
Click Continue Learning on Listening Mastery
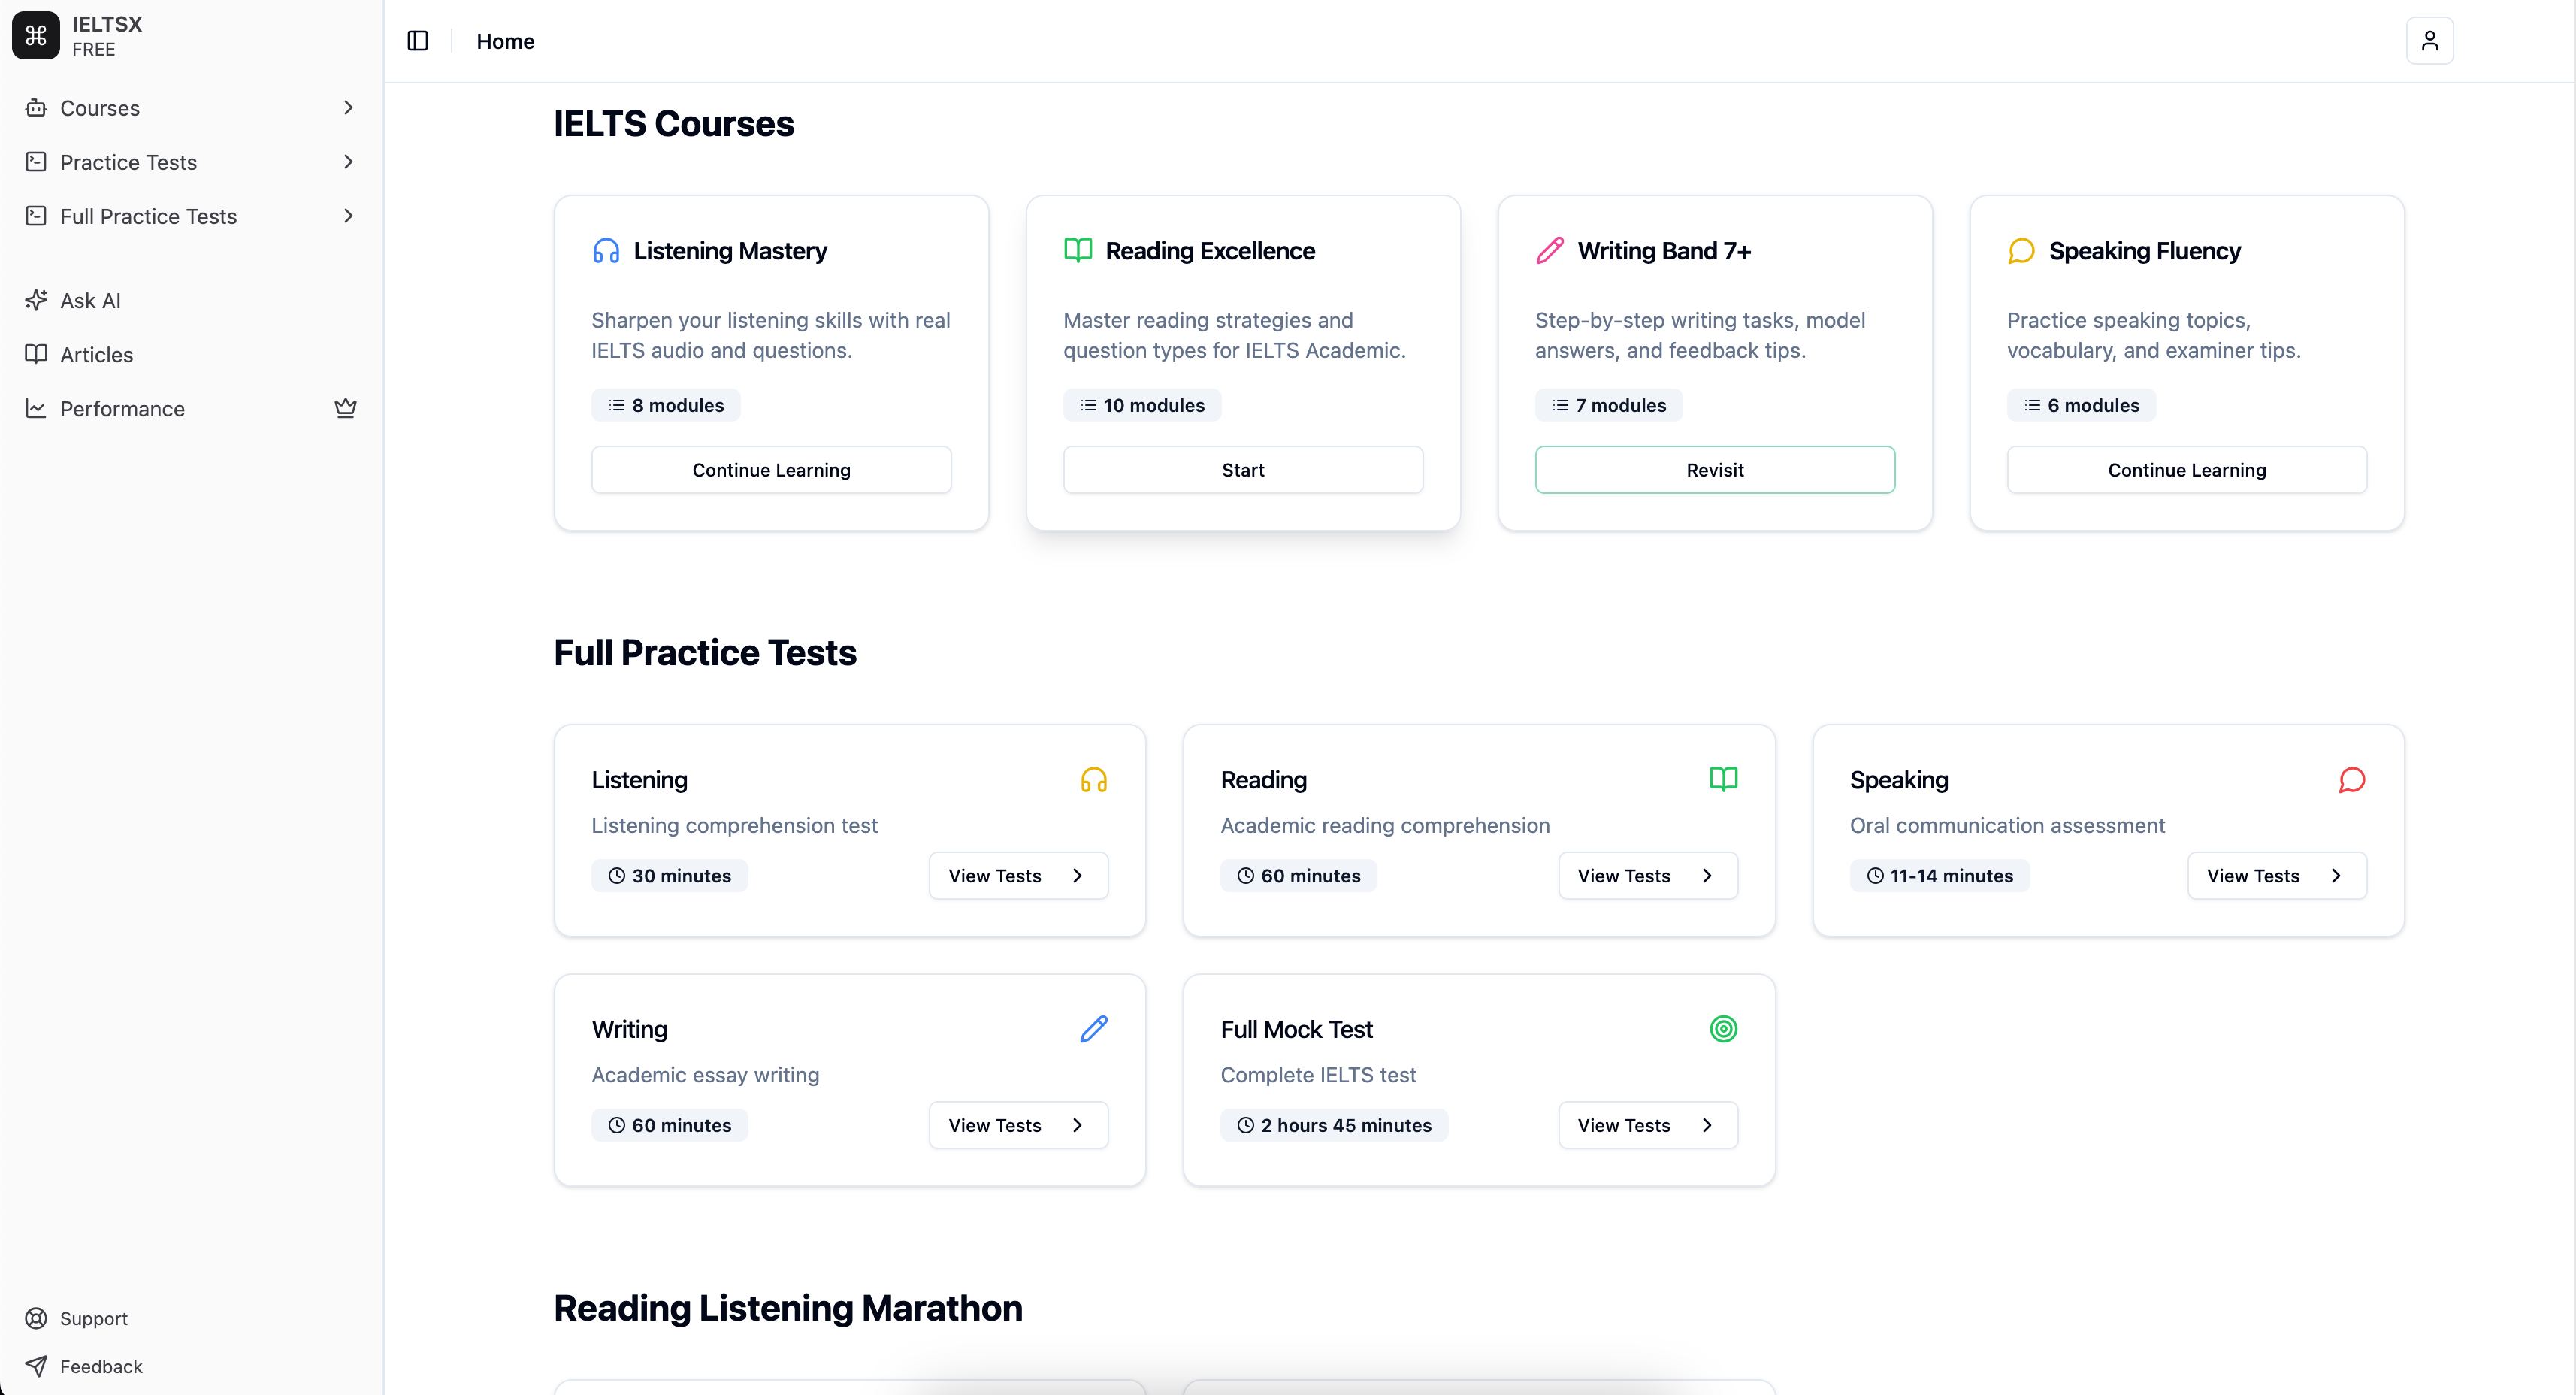771,469
